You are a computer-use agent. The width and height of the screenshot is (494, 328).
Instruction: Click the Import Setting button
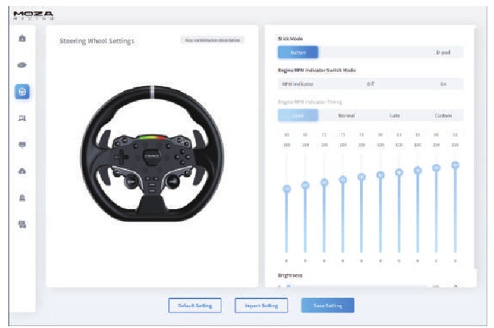click(x=261, y=305)
